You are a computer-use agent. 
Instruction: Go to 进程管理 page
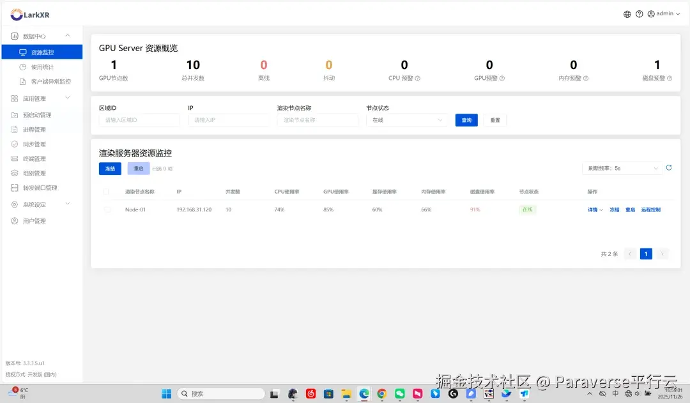point(34,130)
